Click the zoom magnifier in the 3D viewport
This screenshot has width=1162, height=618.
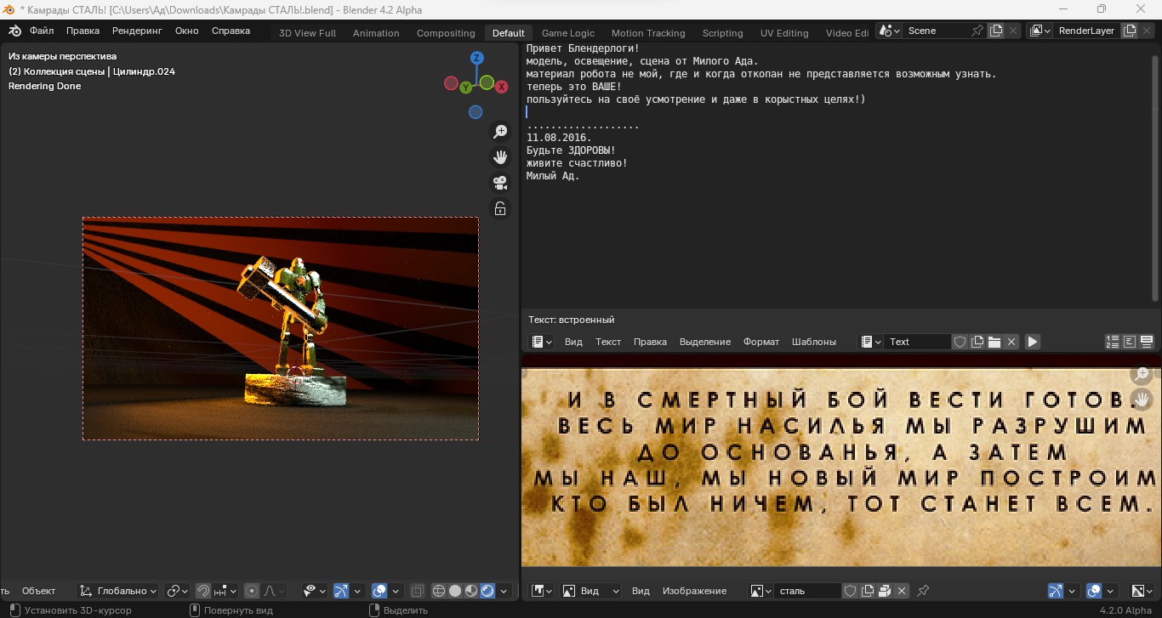coord(500,133)
